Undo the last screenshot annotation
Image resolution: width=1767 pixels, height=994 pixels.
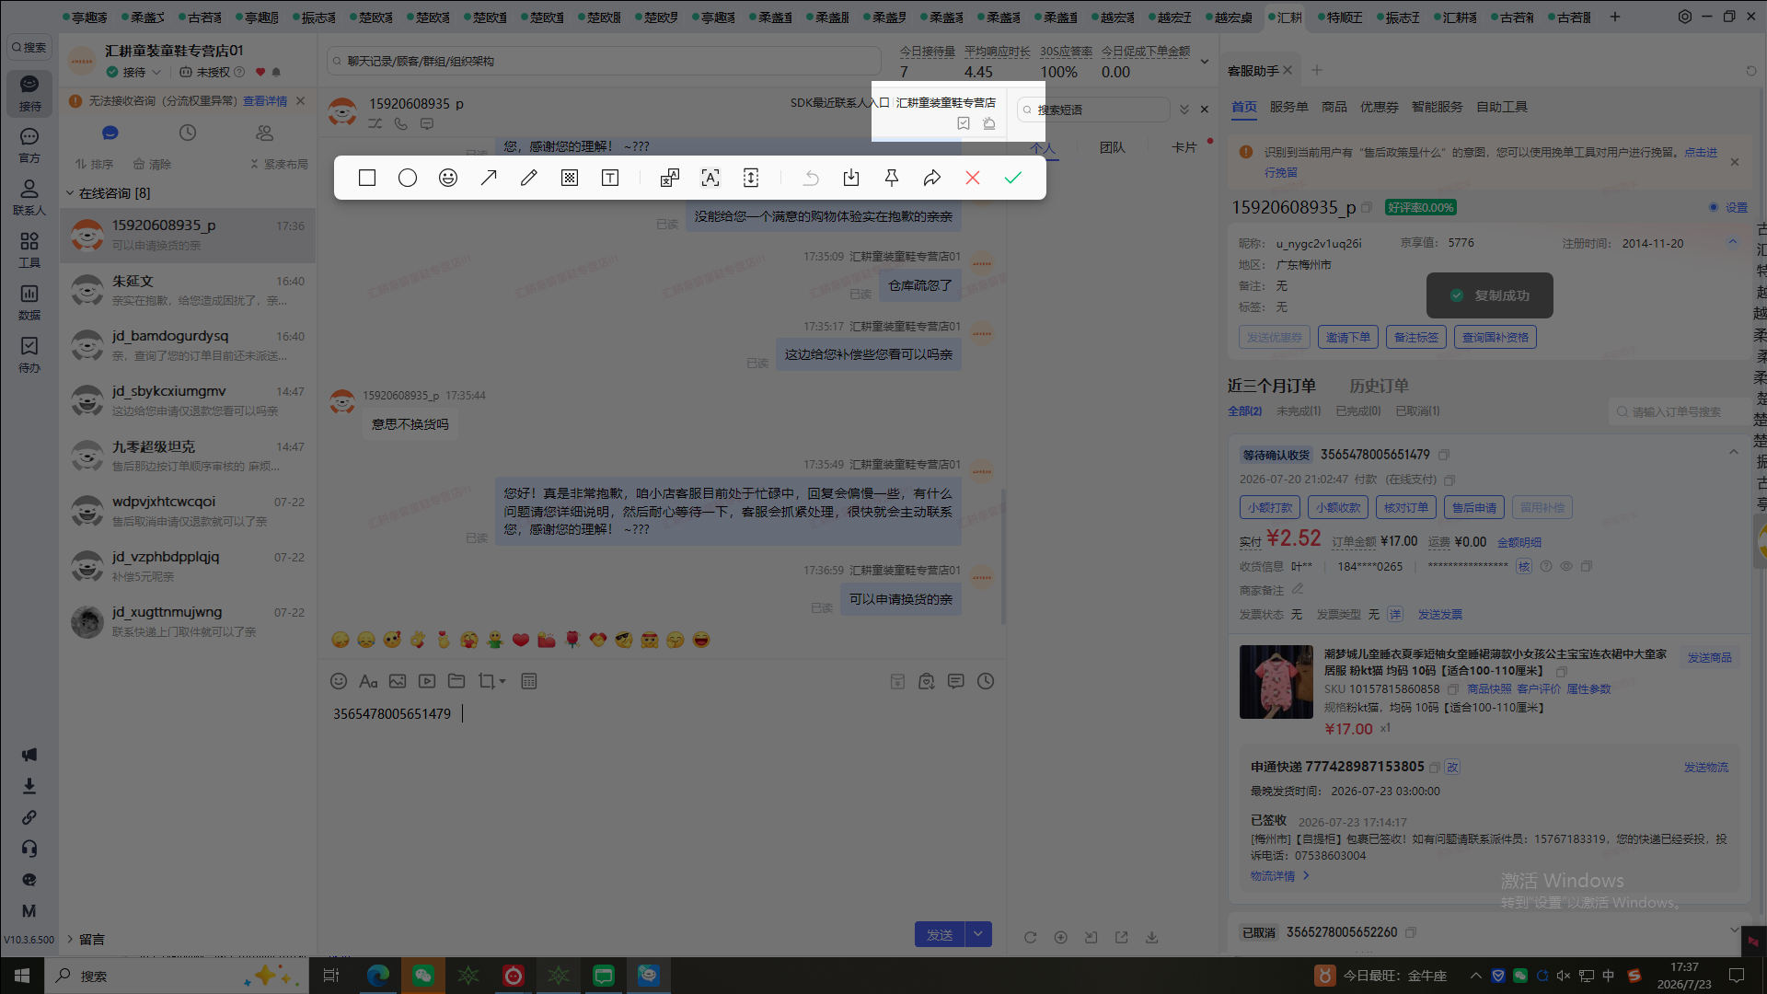pyautogui.click(x=811, y=178)
